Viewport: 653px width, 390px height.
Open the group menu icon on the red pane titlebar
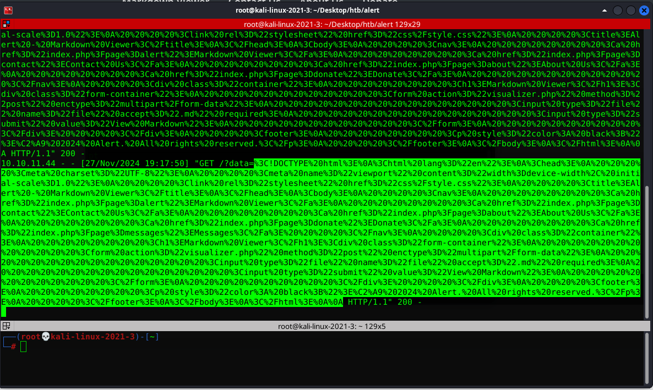(6, 24)
